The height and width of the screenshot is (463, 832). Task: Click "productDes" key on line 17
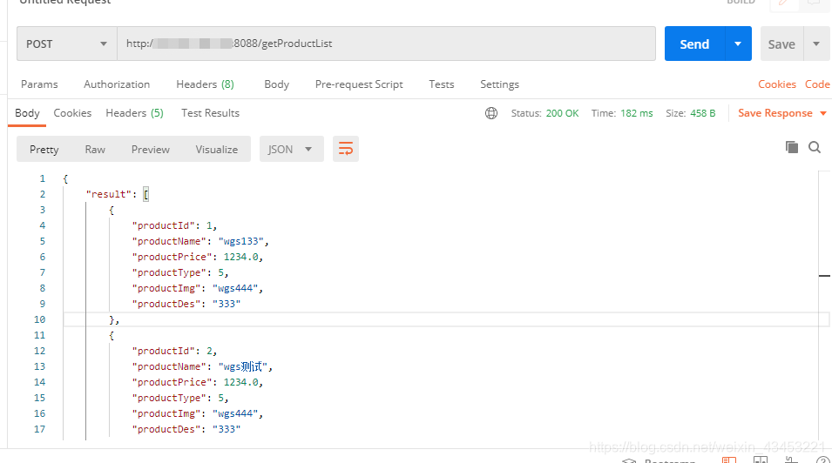166,429
